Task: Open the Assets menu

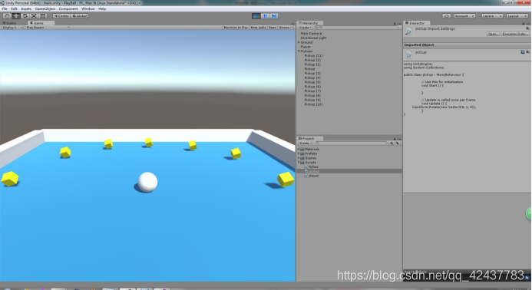Action: [26, 8]
